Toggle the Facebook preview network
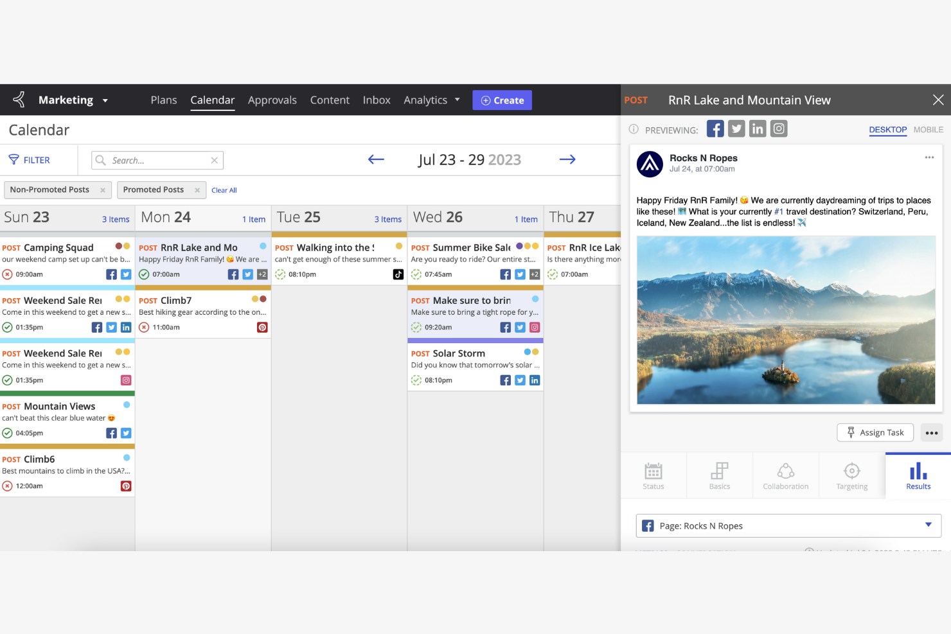 click(715, 128)
